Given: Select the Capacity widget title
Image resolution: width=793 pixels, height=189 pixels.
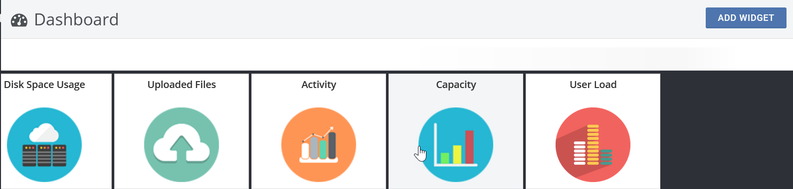Looking at the screenshot, I should click(x=456, y=85).
